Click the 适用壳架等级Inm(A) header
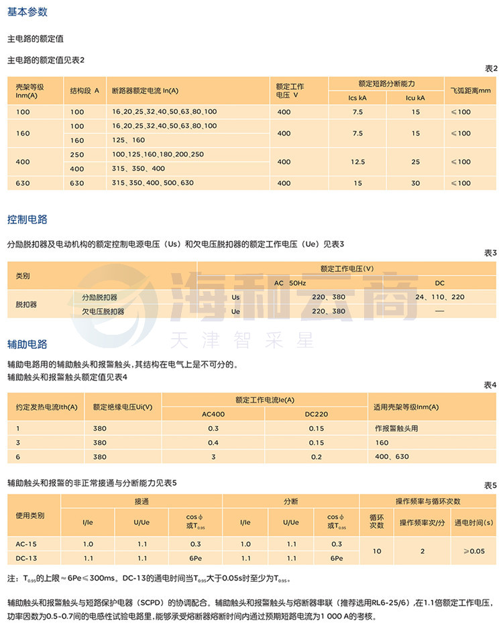Viewport: 503px width, 630px height. coord(406,407)
